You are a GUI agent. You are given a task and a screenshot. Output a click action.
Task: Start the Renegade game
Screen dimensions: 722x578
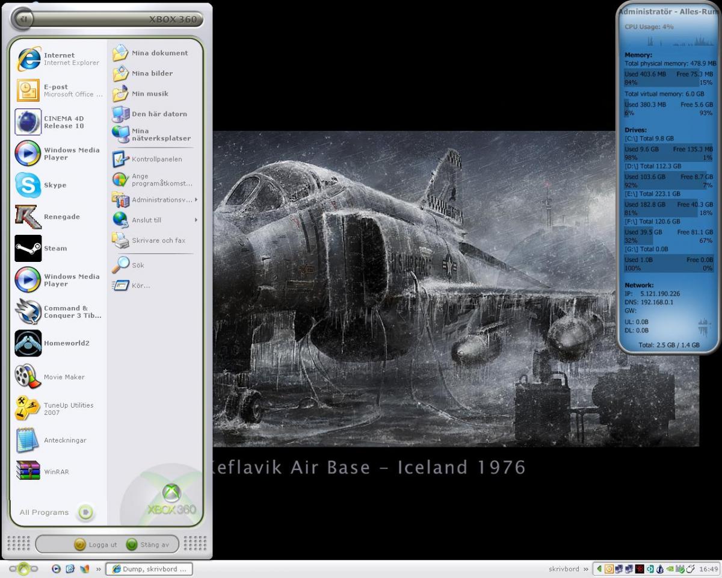click(x=59, y=217)
